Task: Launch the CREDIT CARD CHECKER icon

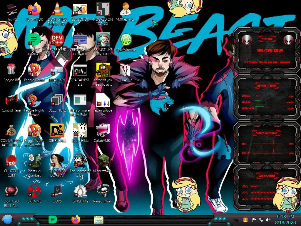Action: pos(80,40)
